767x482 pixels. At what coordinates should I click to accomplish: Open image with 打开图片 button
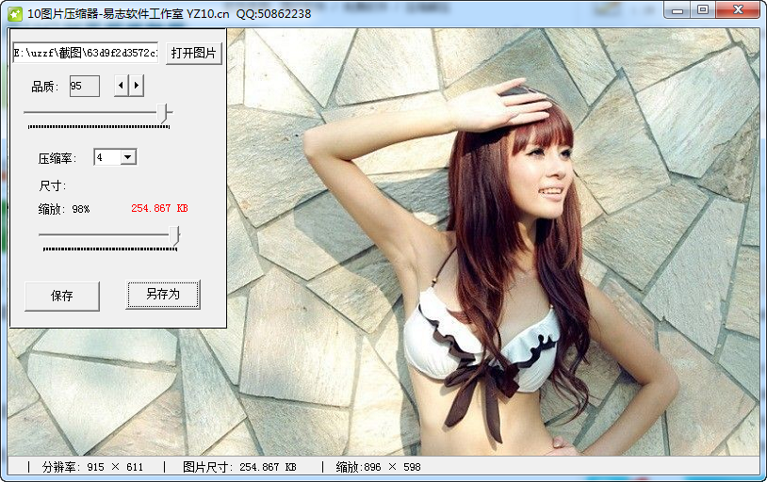coord(194,53)
